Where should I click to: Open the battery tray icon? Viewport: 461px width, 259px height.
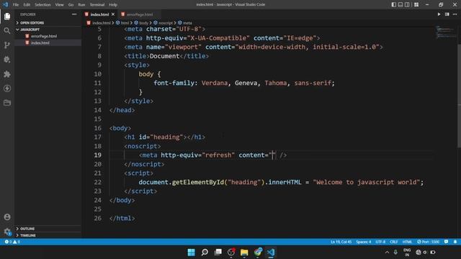tap(433, 253)
